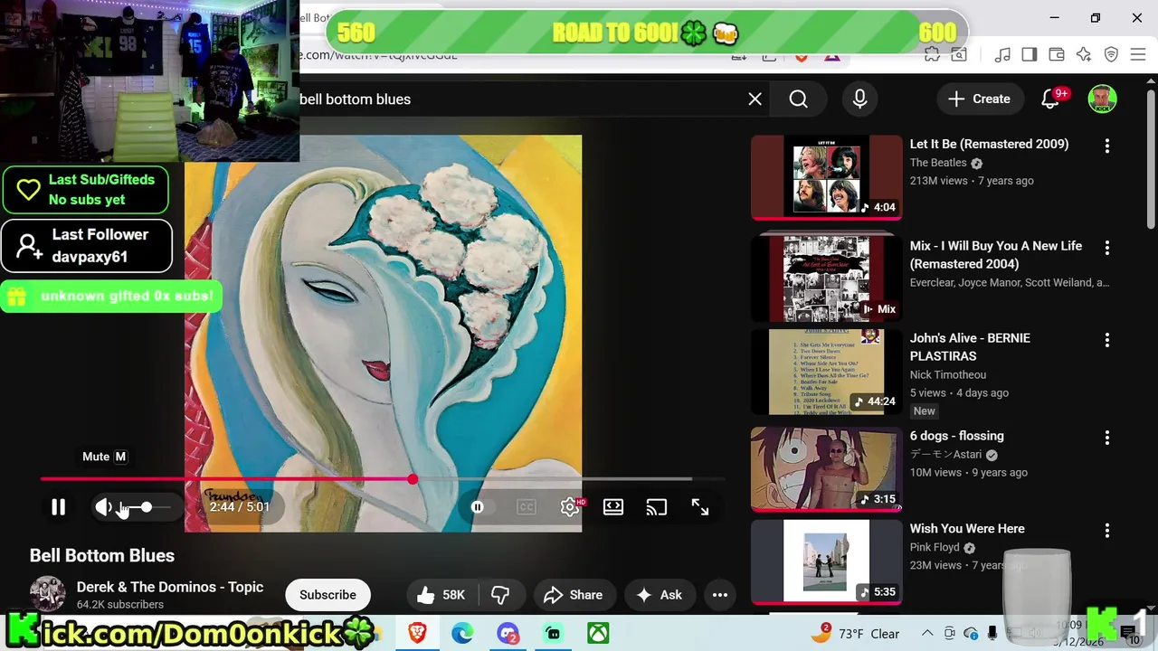Image resolution: width=1158 pixels, height=651 pixels.
Task: Open Brave browser in the taskbar
Action: pyautogui.click(x=417, y=633)
